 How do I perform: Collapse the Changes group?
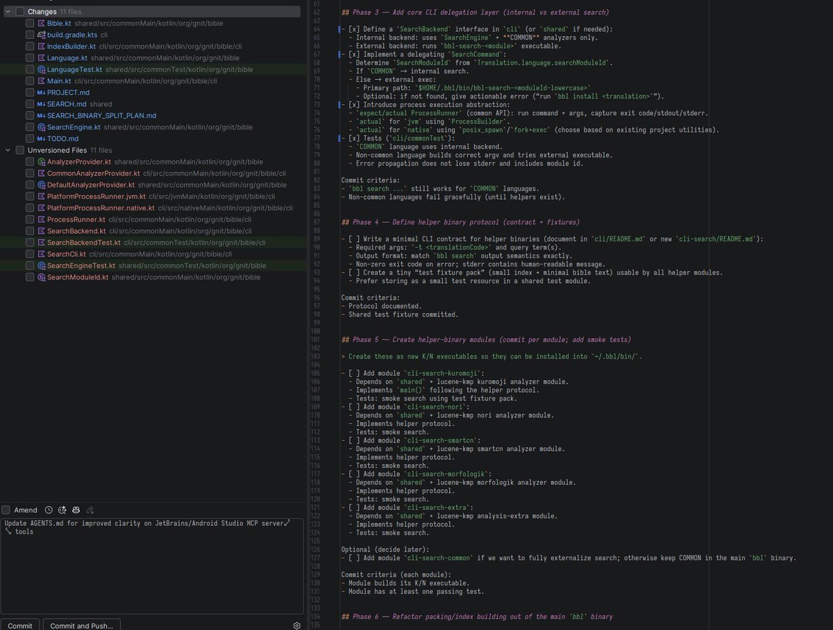tap(8, 12)
